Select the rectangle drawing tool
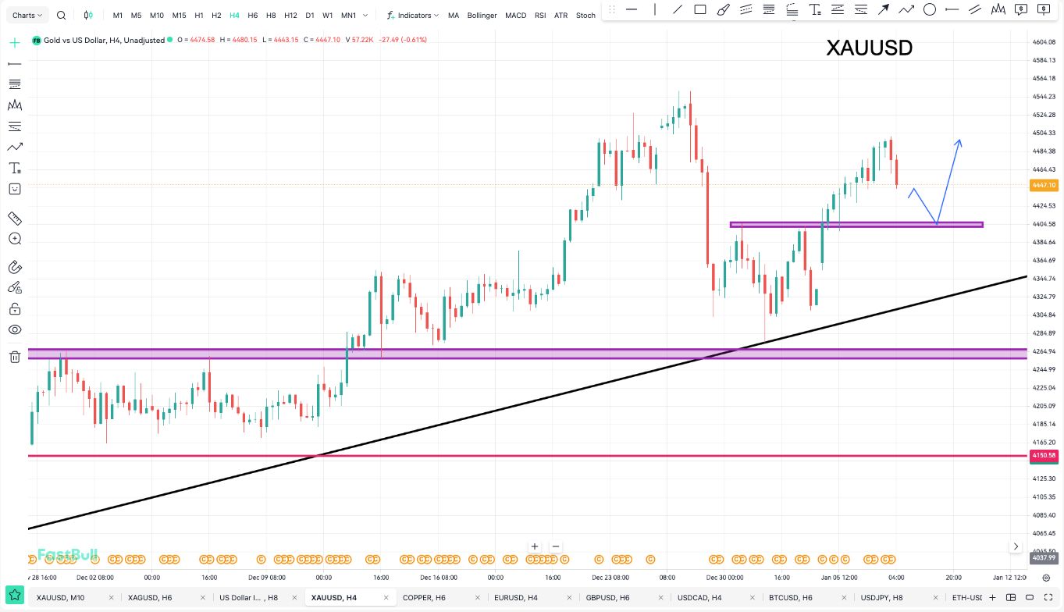This screenshot has width=1064, height=612. 700,9
